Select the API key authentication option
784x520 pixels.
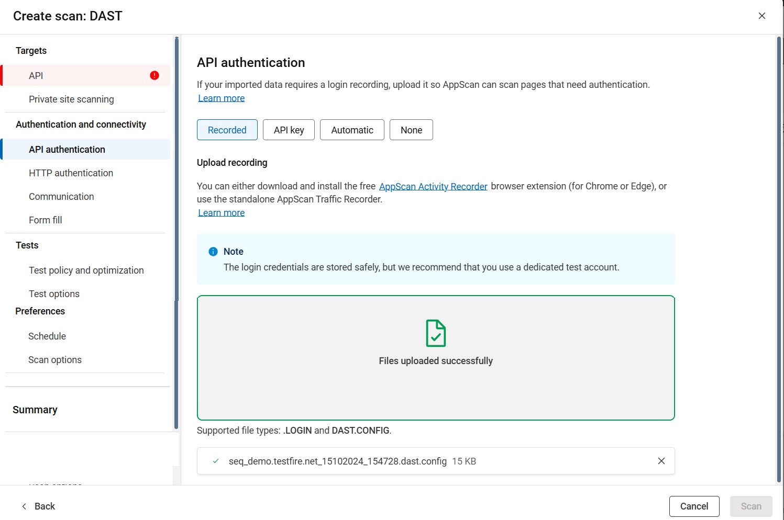click(x=289, y=130)
